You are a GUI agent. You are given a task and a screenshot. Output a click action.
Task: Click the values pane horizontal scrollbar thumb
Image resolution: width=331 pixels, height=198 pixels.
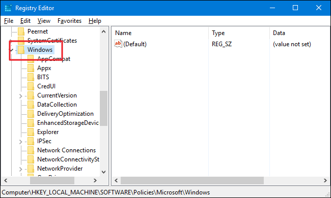192,180
